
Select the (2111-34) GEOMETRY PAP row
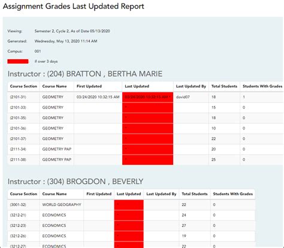(x=145, y=149)
